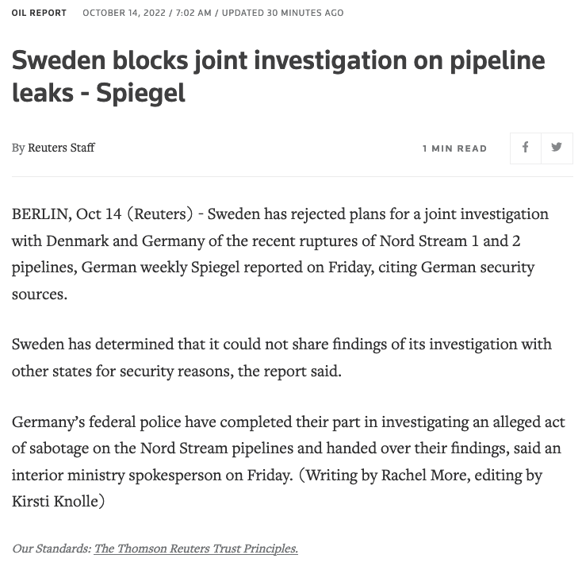Viewport: 582px width, 570px height.
Task: Click the 'Our Standards:' label
Action: (x=52, y=549)
